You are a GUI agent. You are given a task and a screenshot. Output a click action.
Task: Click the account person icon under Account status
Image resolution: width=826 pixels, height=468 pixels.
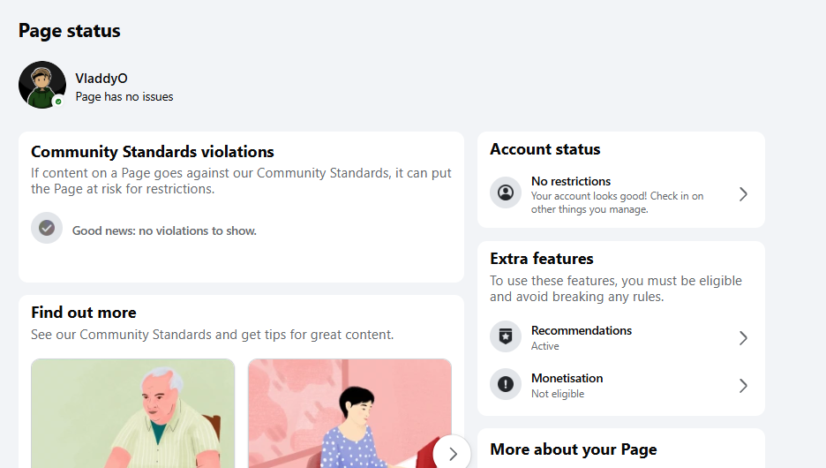click(506, 192)
